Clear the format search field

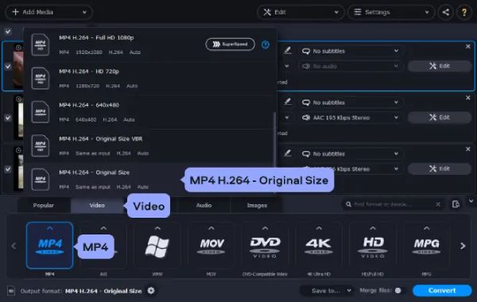tap(438, 204)
